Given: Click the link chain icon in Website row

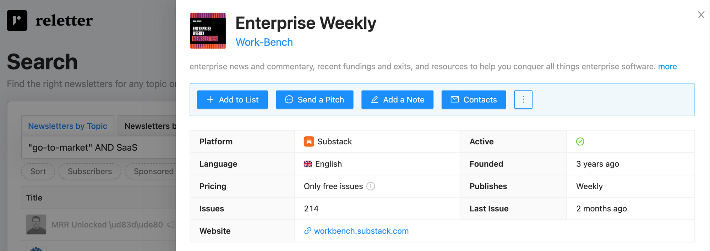Looking at the screenshot, I should point(308,231).
